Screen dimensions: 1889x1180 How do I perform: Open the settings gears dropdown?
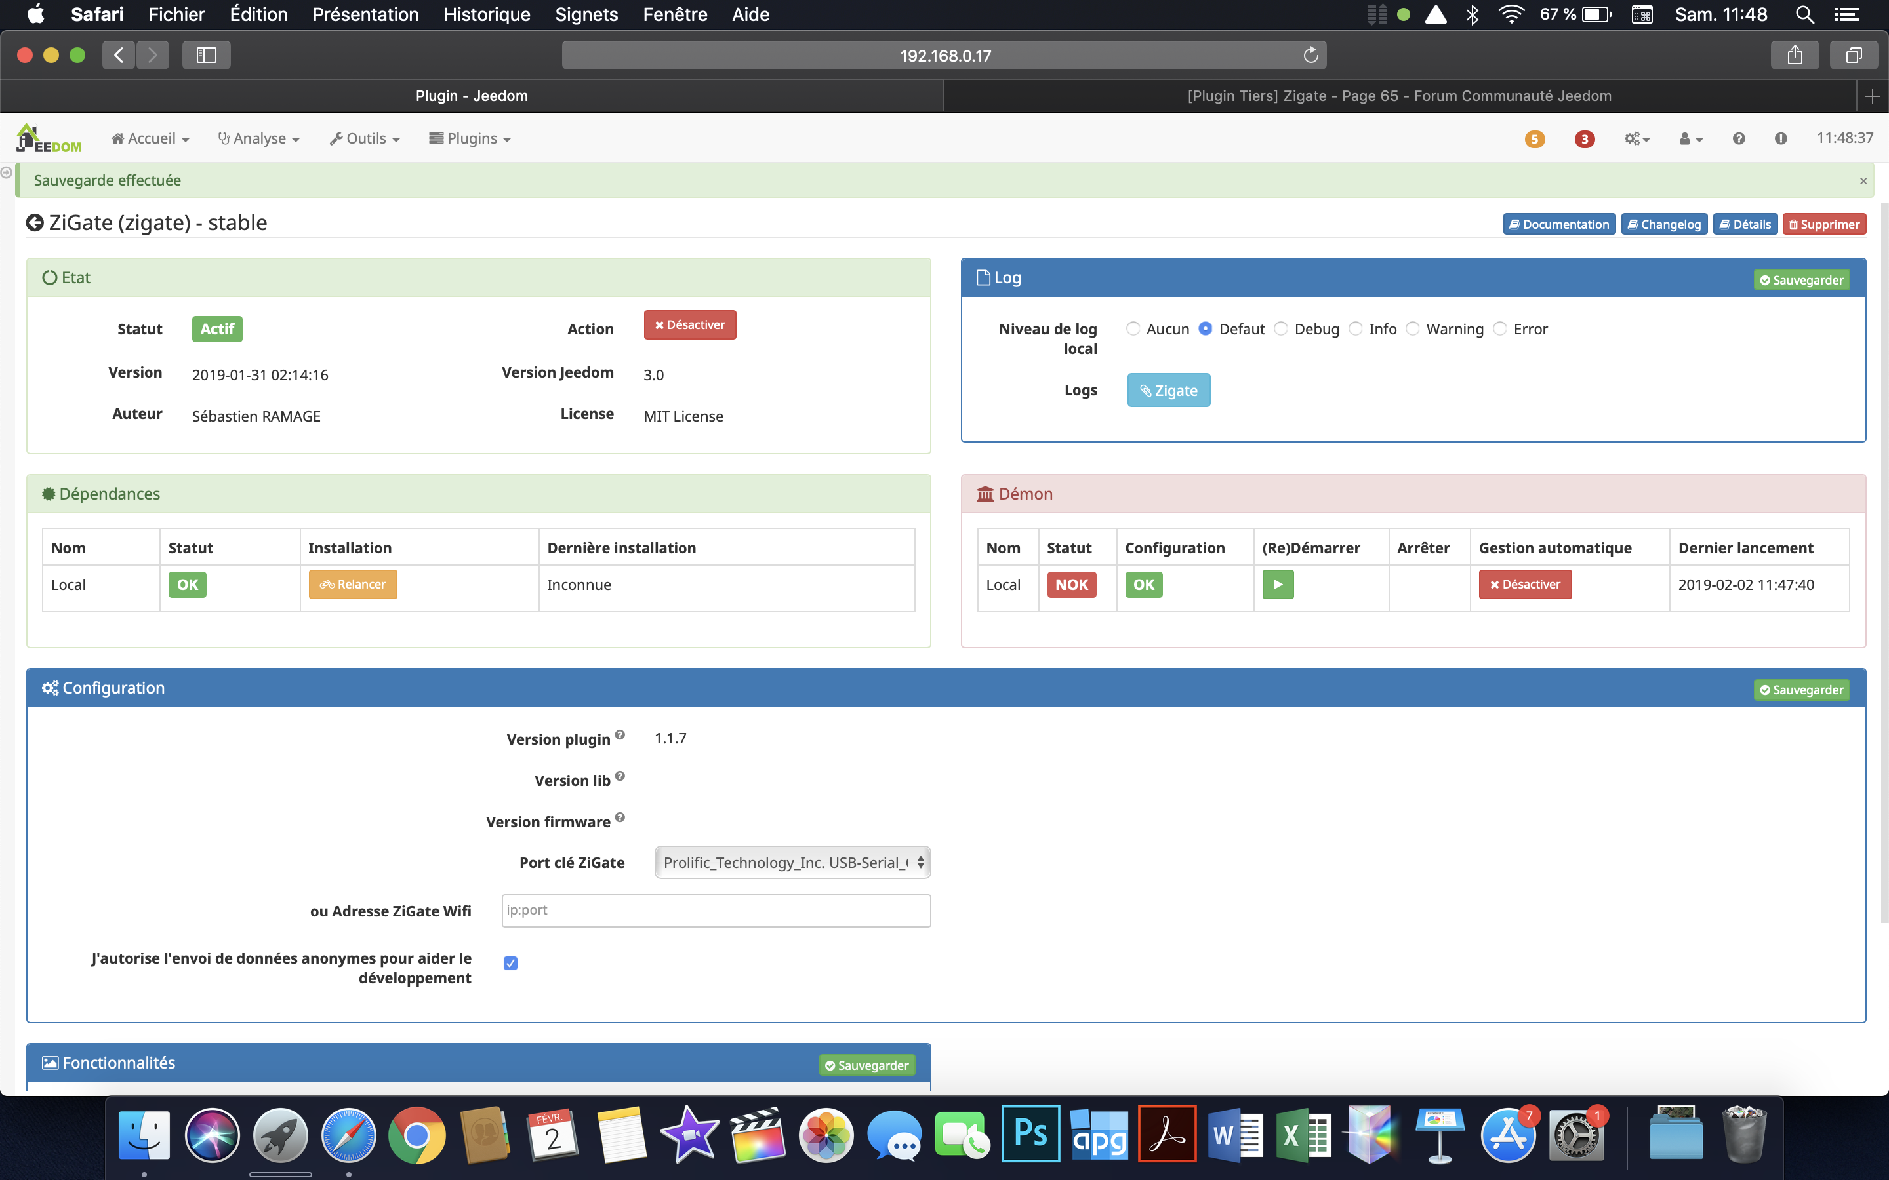pos(1637,138)
